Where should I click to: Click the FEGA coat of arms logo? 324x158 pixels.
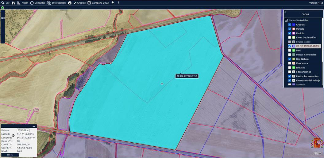(x=317, y=143)
